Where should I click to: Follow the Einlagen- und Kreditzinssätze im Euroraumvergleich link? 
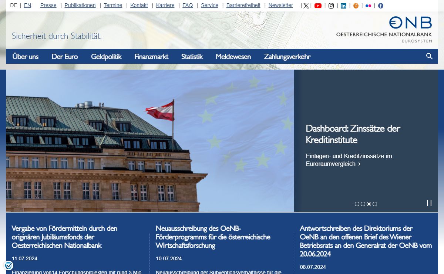tap(349, 160)
